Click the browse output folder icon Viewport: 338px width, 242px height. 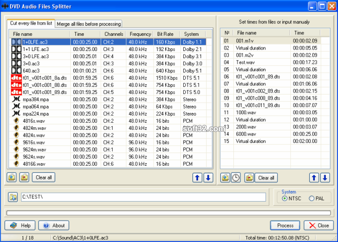13,197
